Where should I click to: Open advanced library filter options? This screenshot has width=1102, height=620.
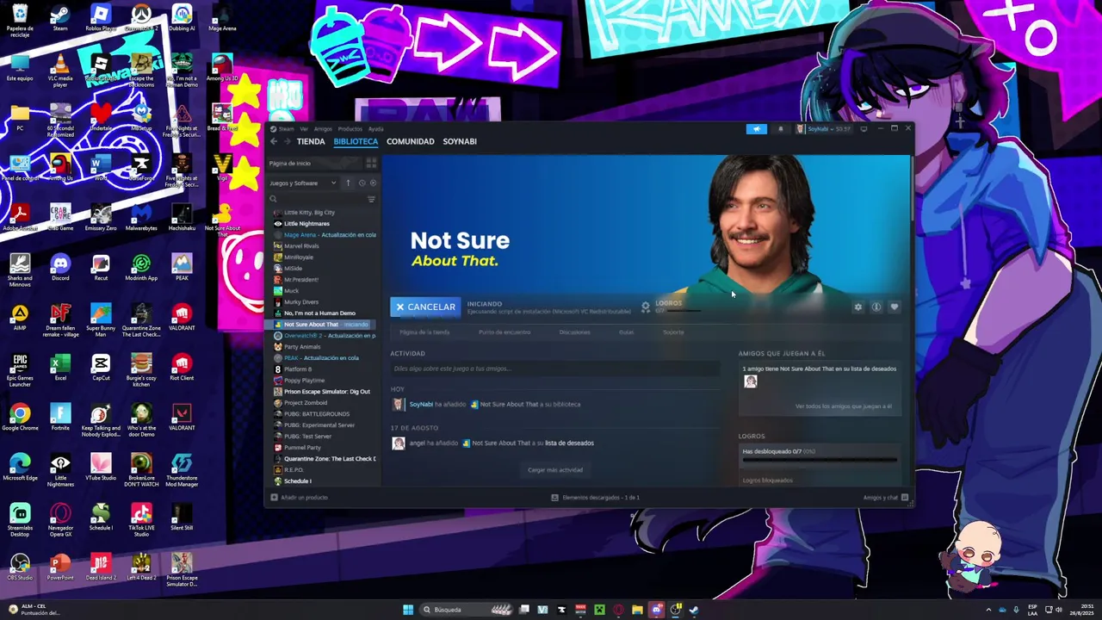(x=371, y=199)
